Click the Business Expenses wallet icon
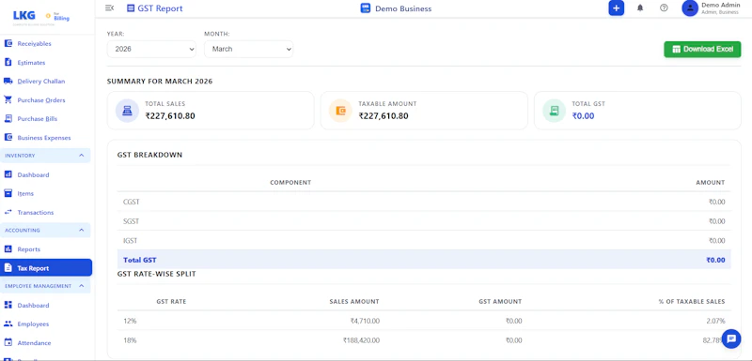 tap(8, 137)
